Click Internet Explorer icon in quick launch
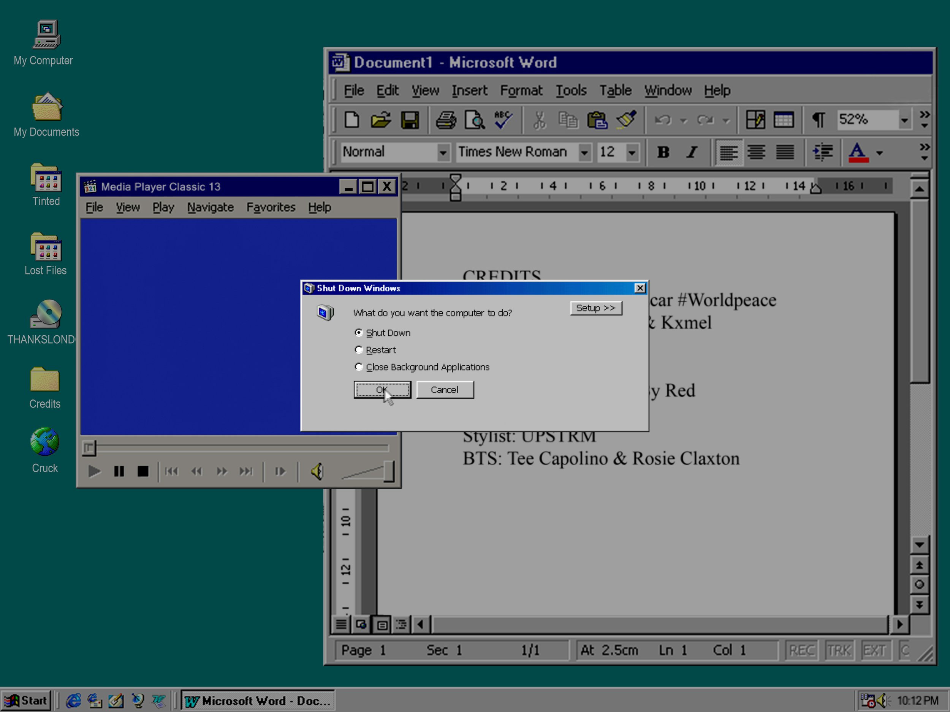 coord(73,701)
